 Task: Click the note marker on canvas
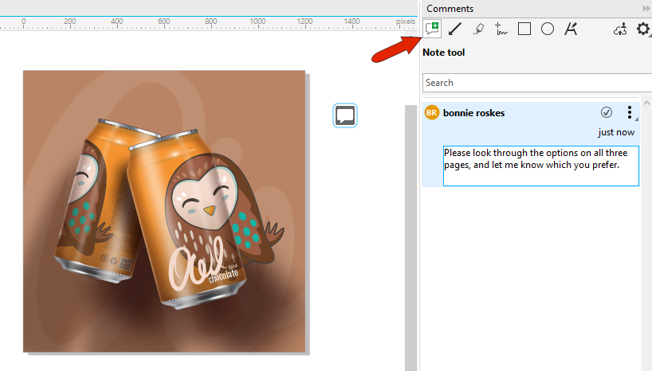tap(345, 115)
